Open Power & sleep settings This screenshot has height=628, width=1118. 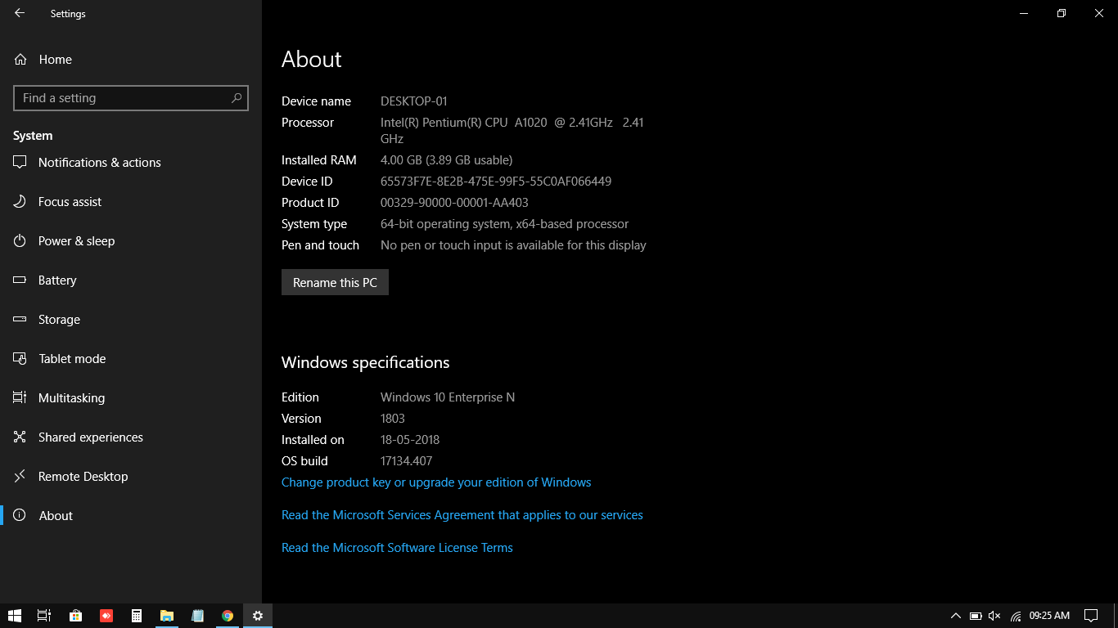(x=131, y=241)
